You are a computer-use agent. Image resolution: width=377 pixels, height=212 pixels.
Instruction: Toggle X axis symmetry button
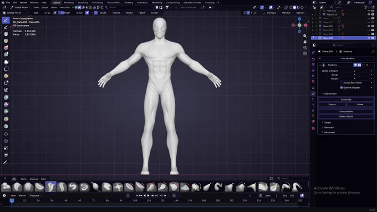(248, 13)
